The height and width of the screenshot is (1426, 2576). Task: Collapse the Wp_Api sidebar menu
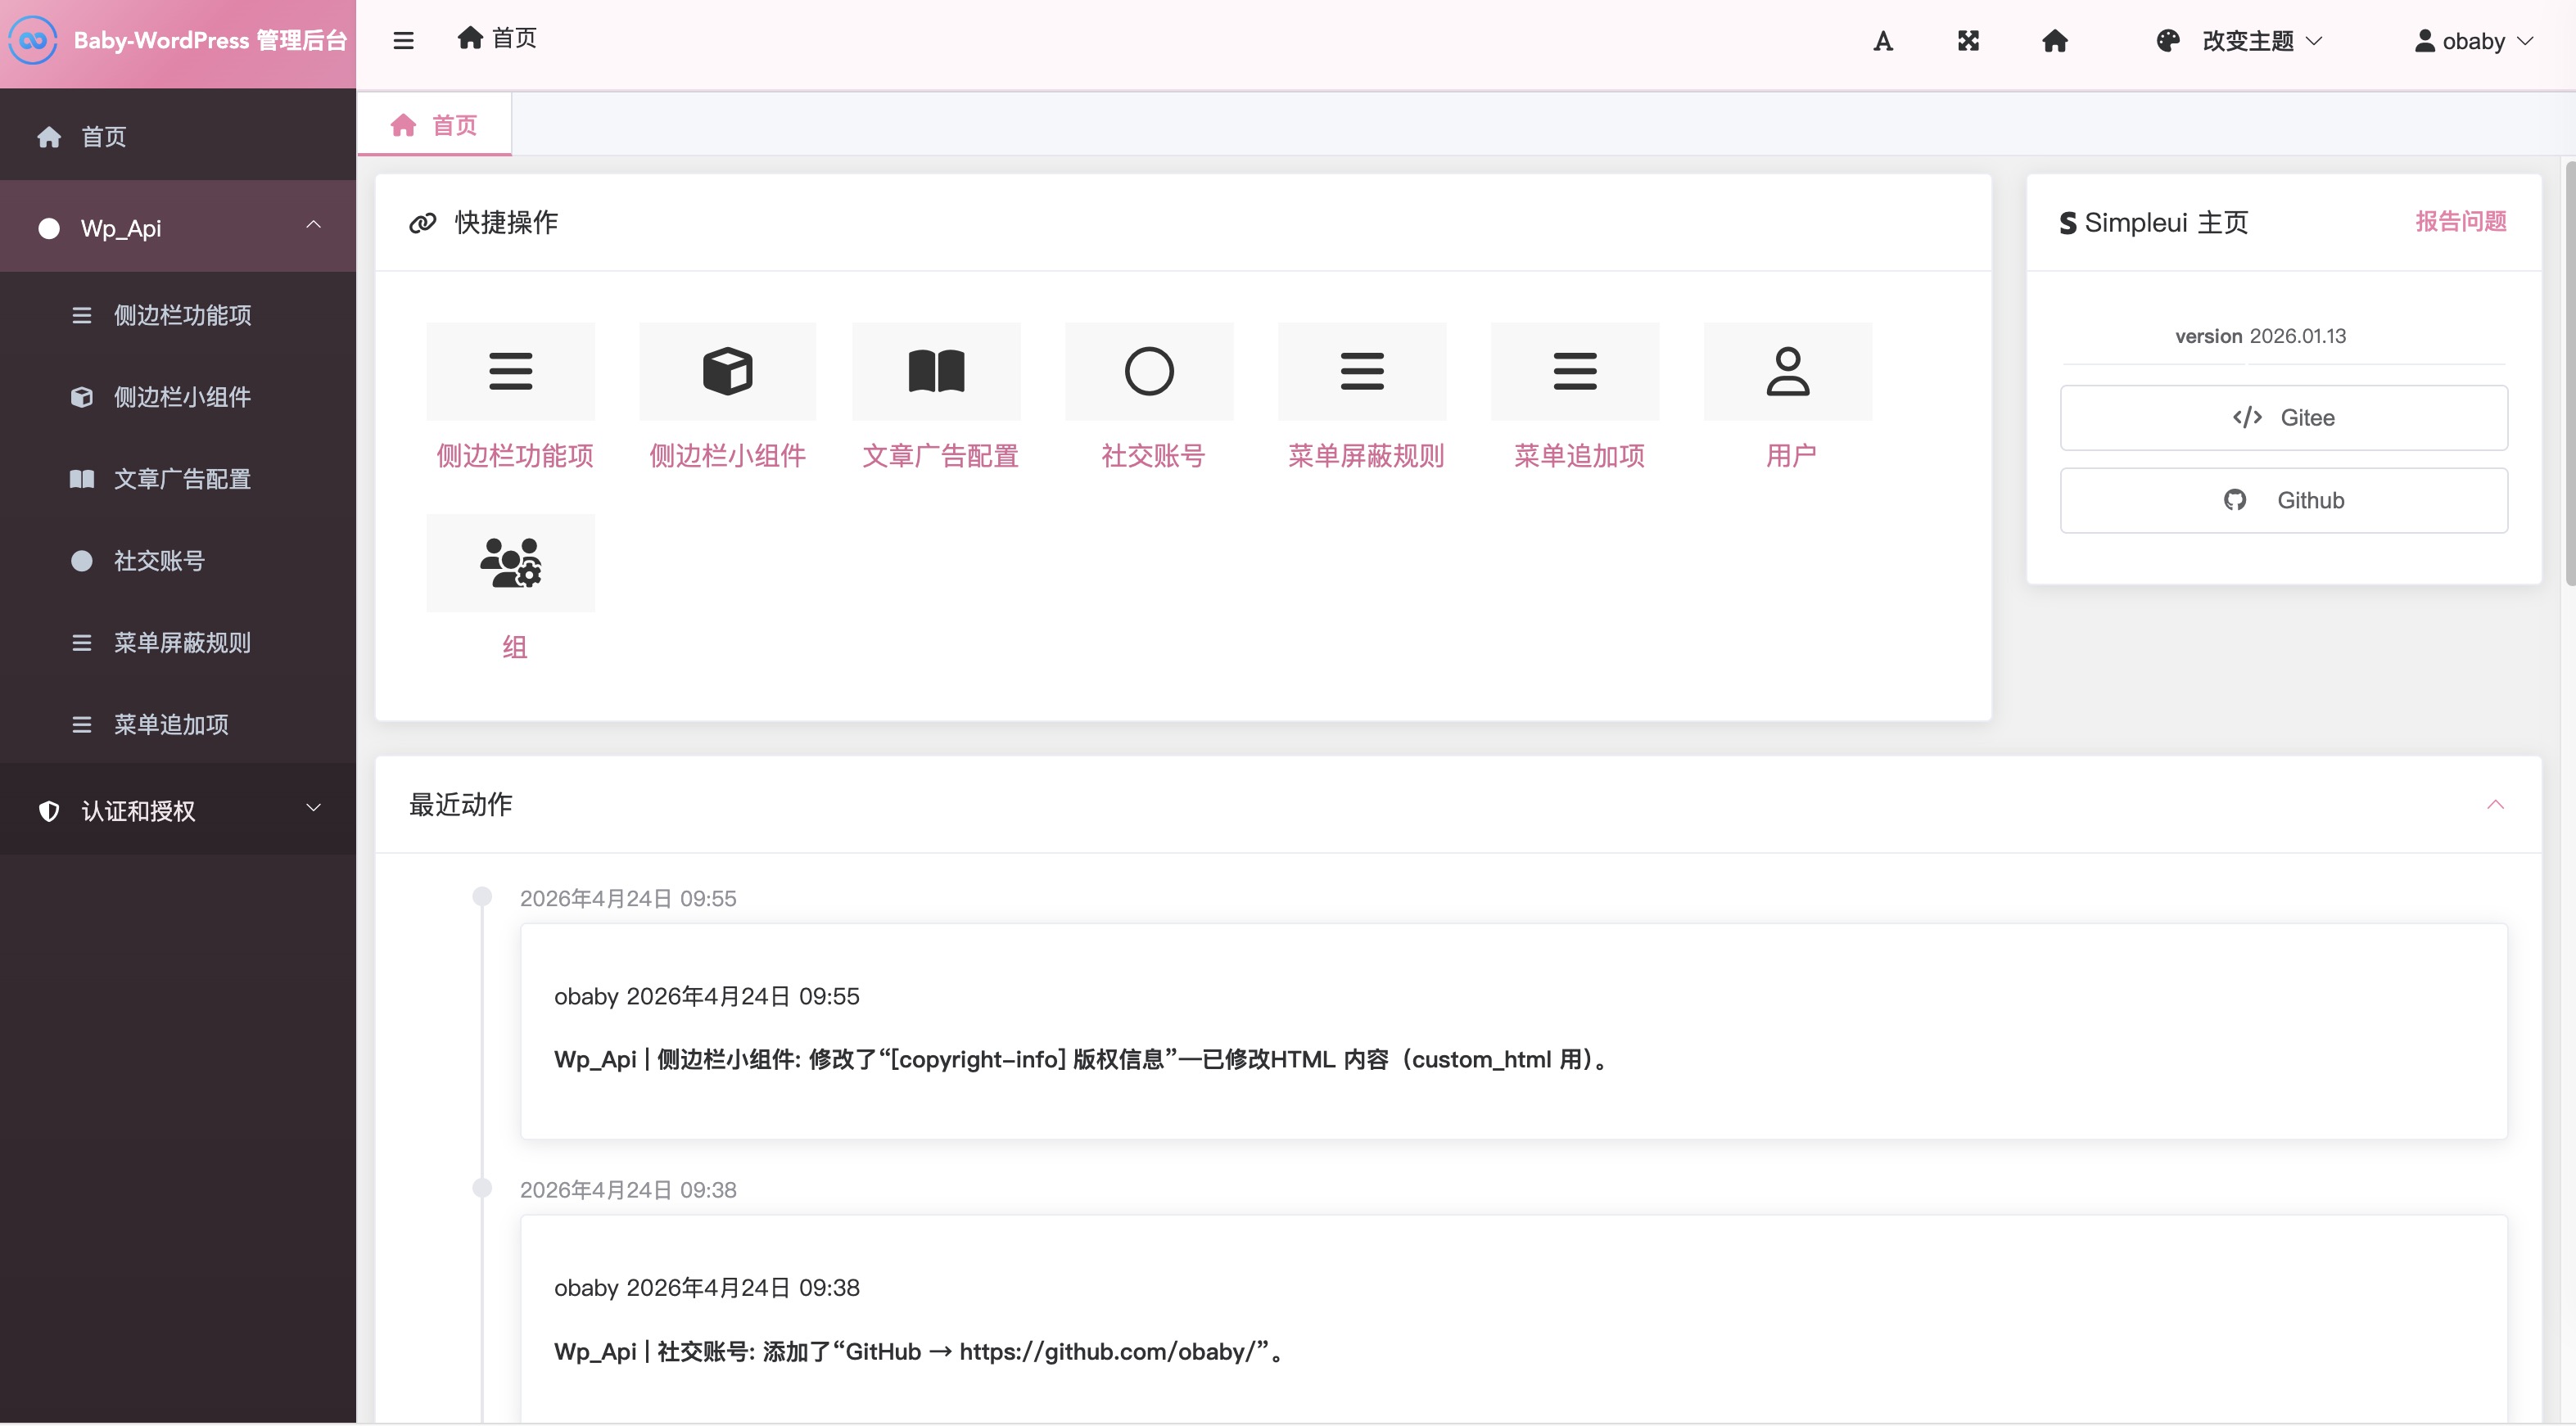point(313,226)
